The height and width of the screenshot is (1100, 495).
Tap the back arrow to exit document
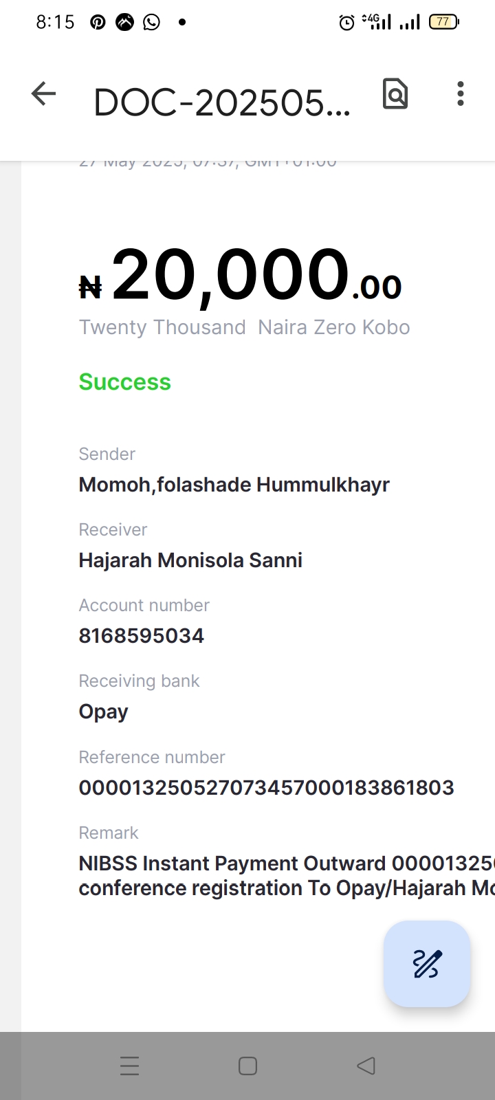pyautogui.click(x=43, y=93)
